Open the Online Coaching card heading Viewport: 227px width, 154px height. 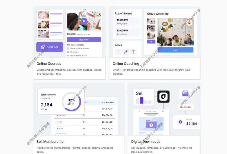click(126, 64)
